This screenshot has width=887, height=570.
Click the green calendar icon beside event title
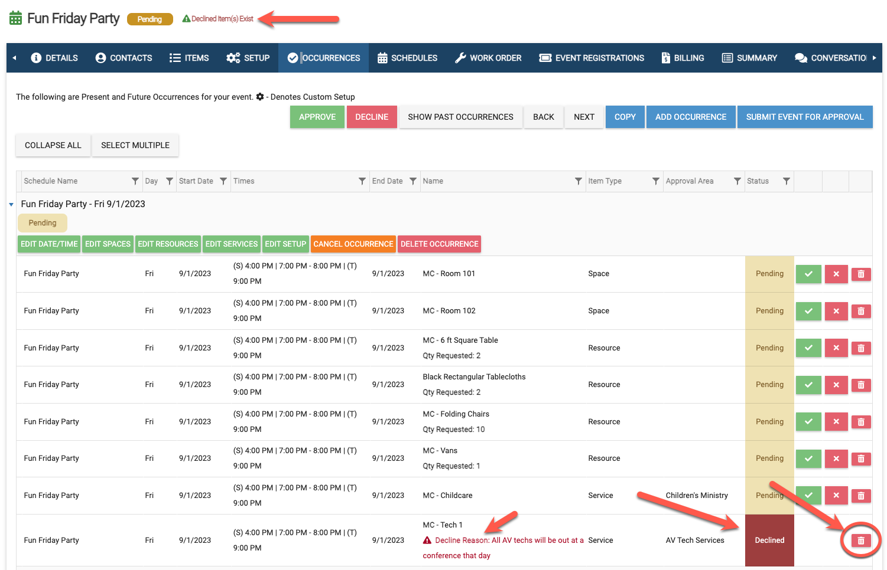(16, 19)
